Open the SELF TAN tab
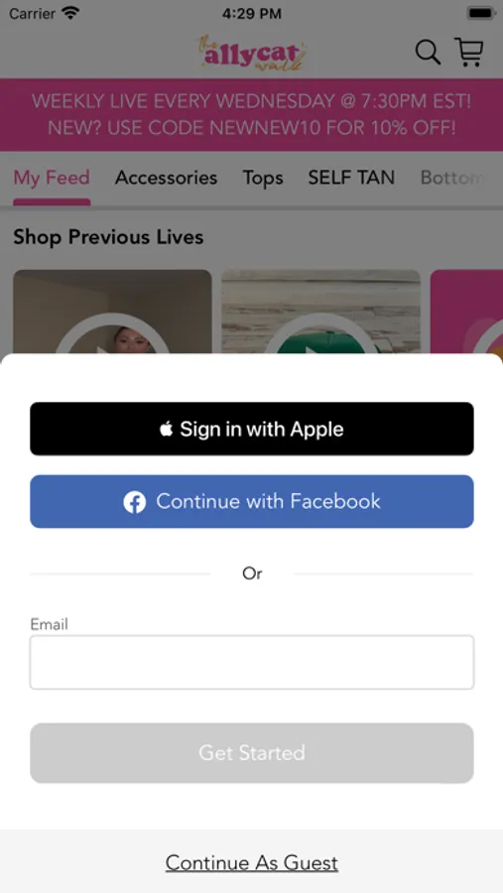This screenshot has height=893, width=503. pos(351,178)
